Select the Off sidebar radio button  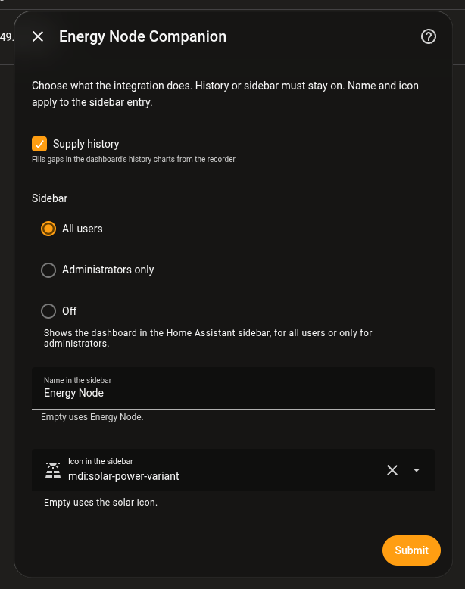[x=48, y=311]
